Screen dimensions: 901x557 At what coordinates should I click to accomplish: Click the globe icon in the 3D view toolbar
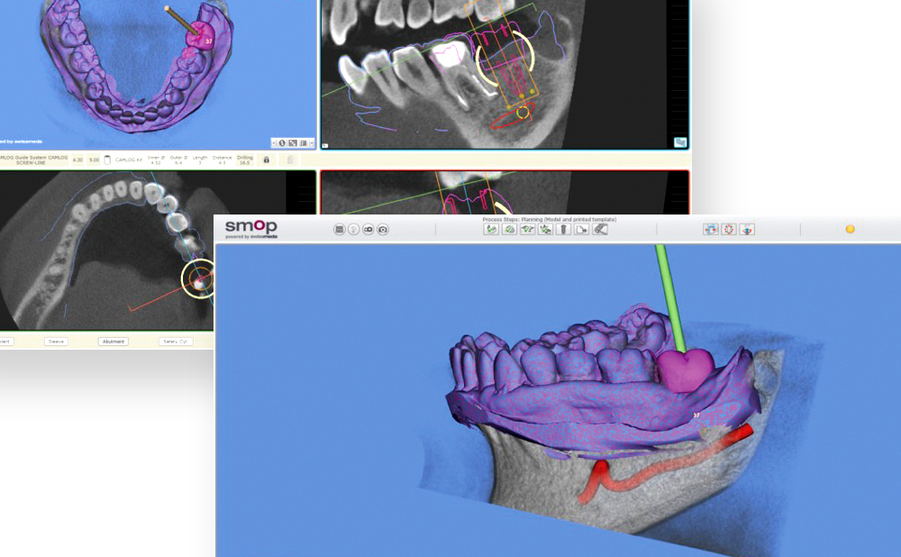pos(282,142)
